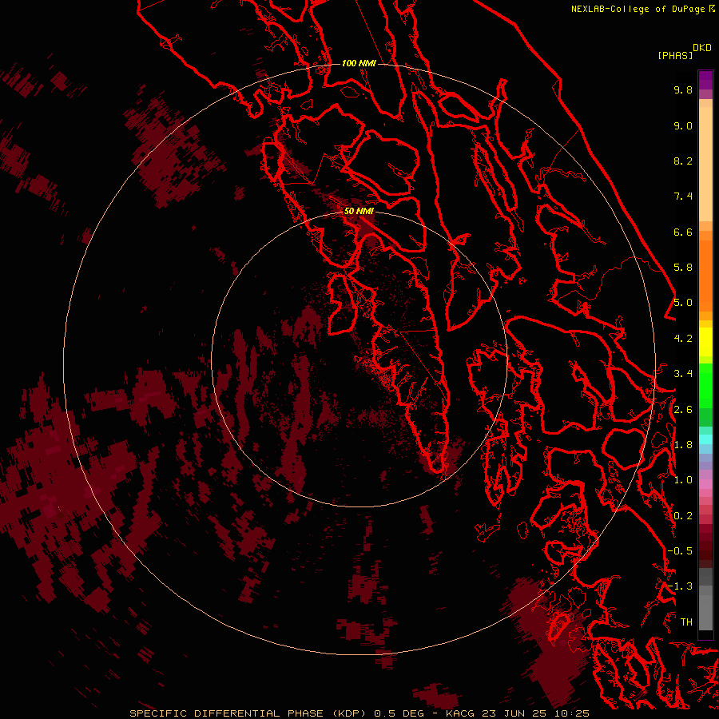Click the -1.3 legend value
719x719 pixels.
680,586
